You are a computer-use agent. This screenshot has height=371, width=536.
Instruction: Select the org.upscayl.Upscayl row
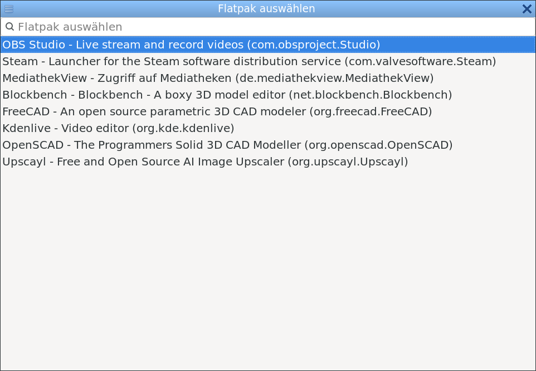pos(348,162)
